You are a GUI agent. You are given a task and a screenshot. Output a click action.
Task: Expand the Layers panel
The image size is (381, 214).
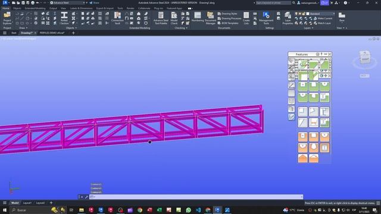click(x=308, y=28)
